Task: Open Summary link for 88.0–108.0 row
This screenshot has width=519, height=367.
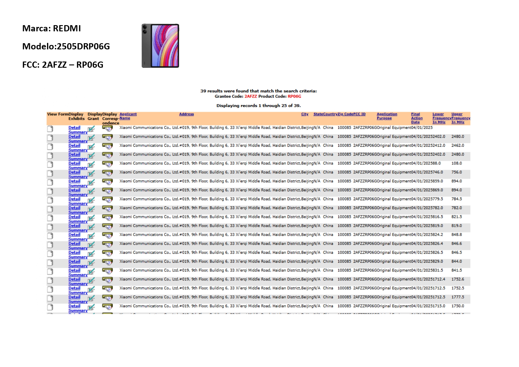Action: point(78,168)
